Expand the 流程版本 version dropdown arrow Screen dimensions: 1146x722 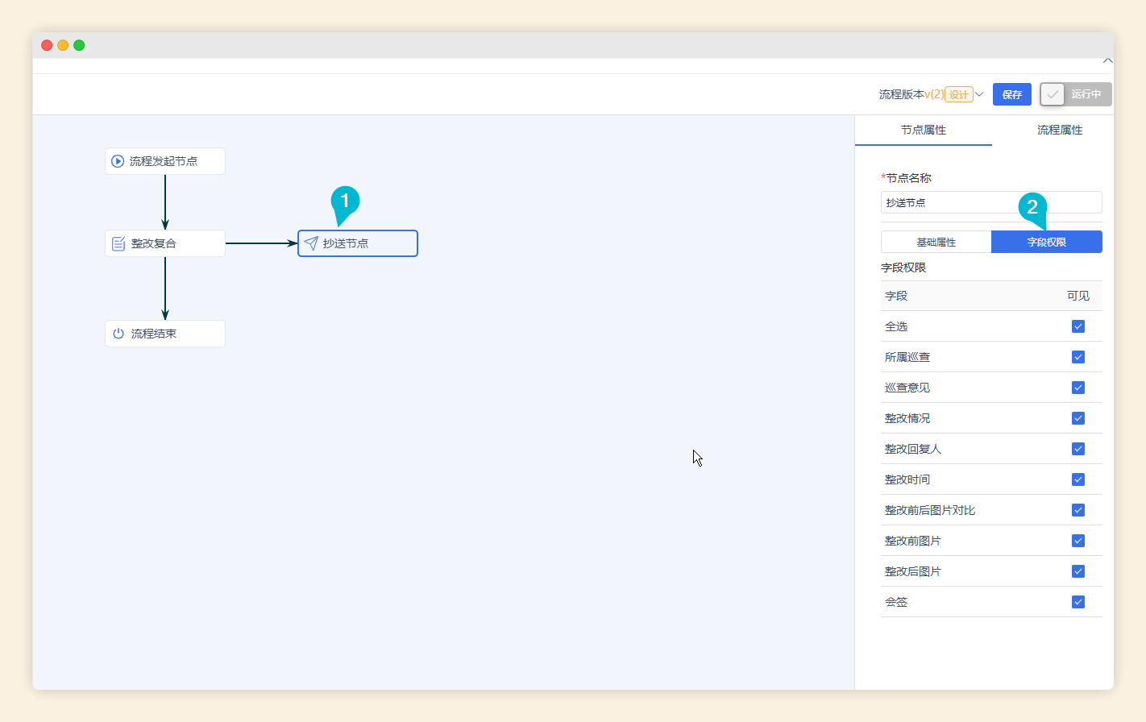click(x=979, y=94)
